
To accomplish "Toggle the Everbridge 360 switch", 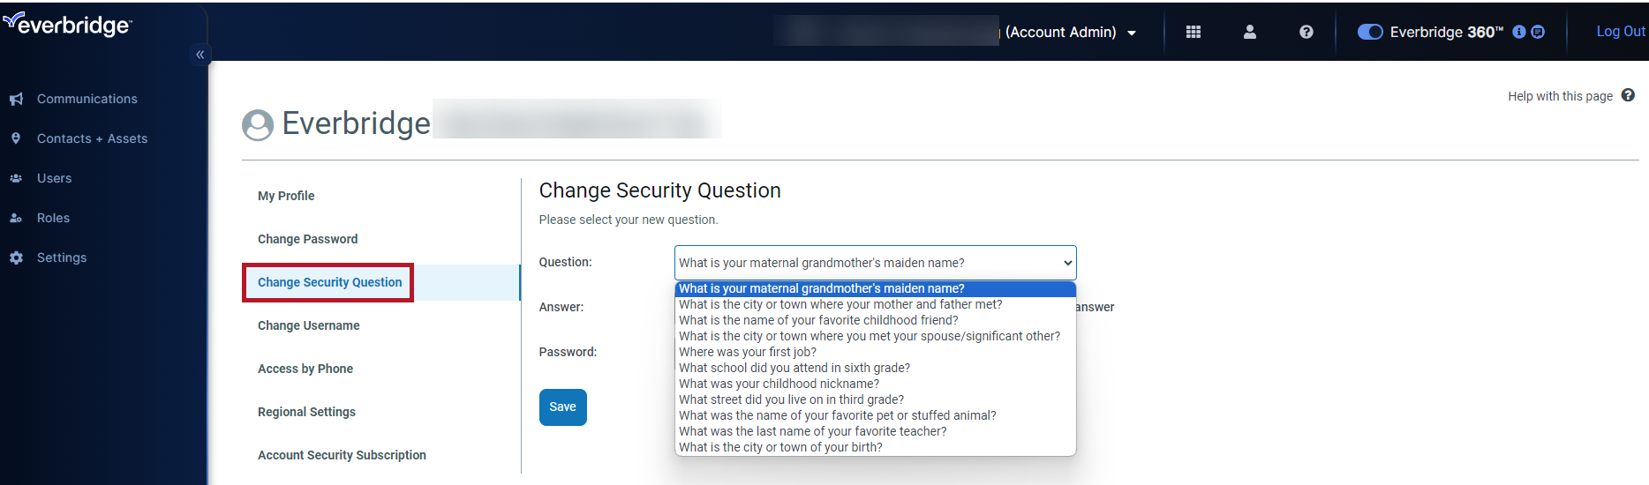I will (1370, 32).
